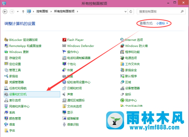The height and width of the screenshot is (137, 189).
Task: Open RemoteApp 和桌面连接 icon
Action: pos(6,46)
